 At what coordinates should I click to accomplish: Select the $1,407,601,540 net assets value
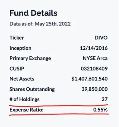(89, 79)
